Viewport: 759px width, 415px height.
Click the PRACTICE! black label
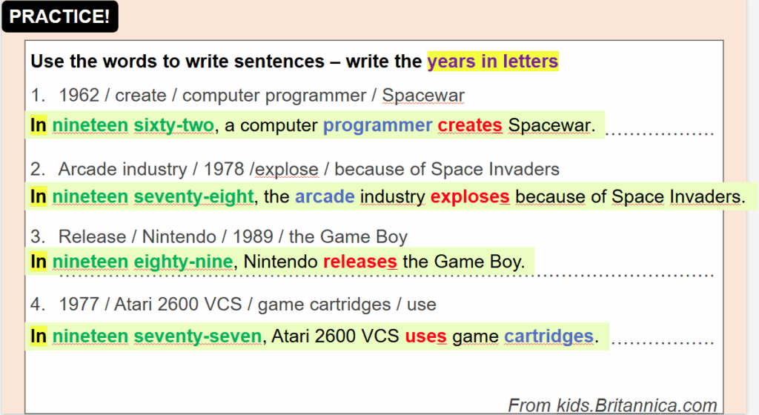coord(60,16)
